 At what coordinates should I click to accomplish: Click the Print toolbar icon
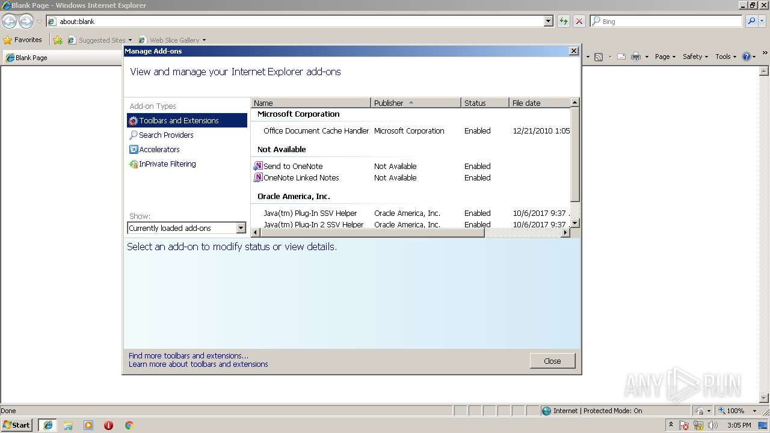(635, 57)
